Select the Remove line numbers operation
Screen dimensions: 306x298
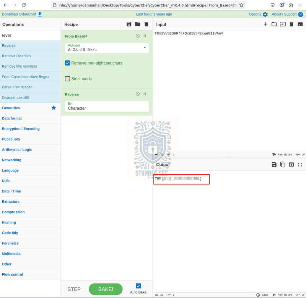[30, 66]
